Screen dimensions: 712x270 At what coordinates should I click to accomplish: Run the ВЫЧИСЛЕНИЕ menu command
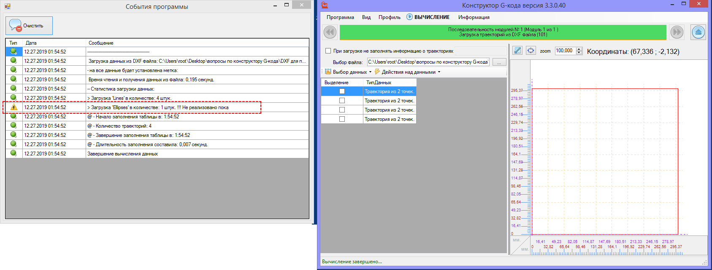tap(428, 17)
